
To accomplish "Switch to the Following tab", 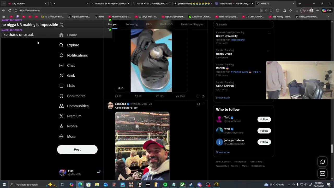I will coord(132,24).
